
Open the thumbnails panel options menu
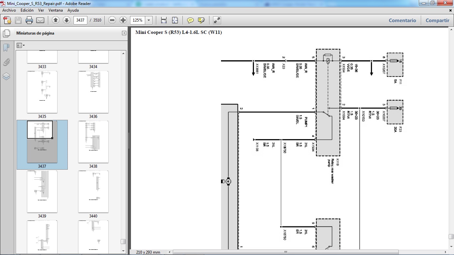21,45
